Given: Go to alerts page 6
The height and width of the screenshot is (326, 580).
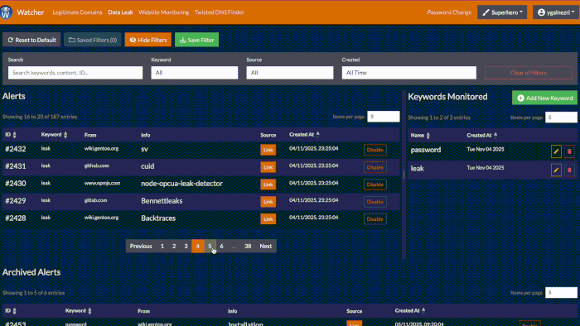Looking at the screenshot, I should 221,247.
